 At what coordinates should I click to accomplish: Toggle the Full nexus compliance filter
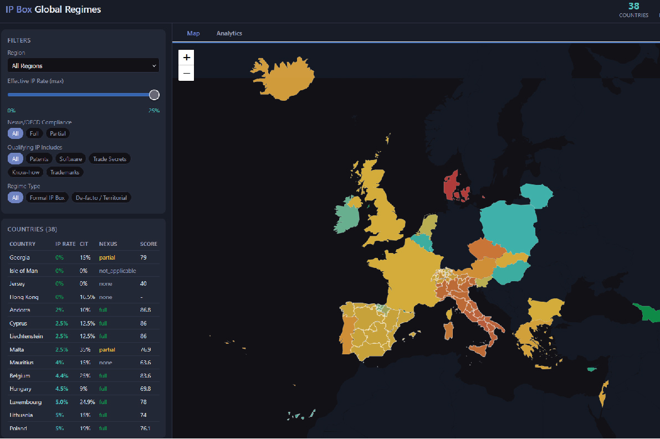click(x=34, y=133)
